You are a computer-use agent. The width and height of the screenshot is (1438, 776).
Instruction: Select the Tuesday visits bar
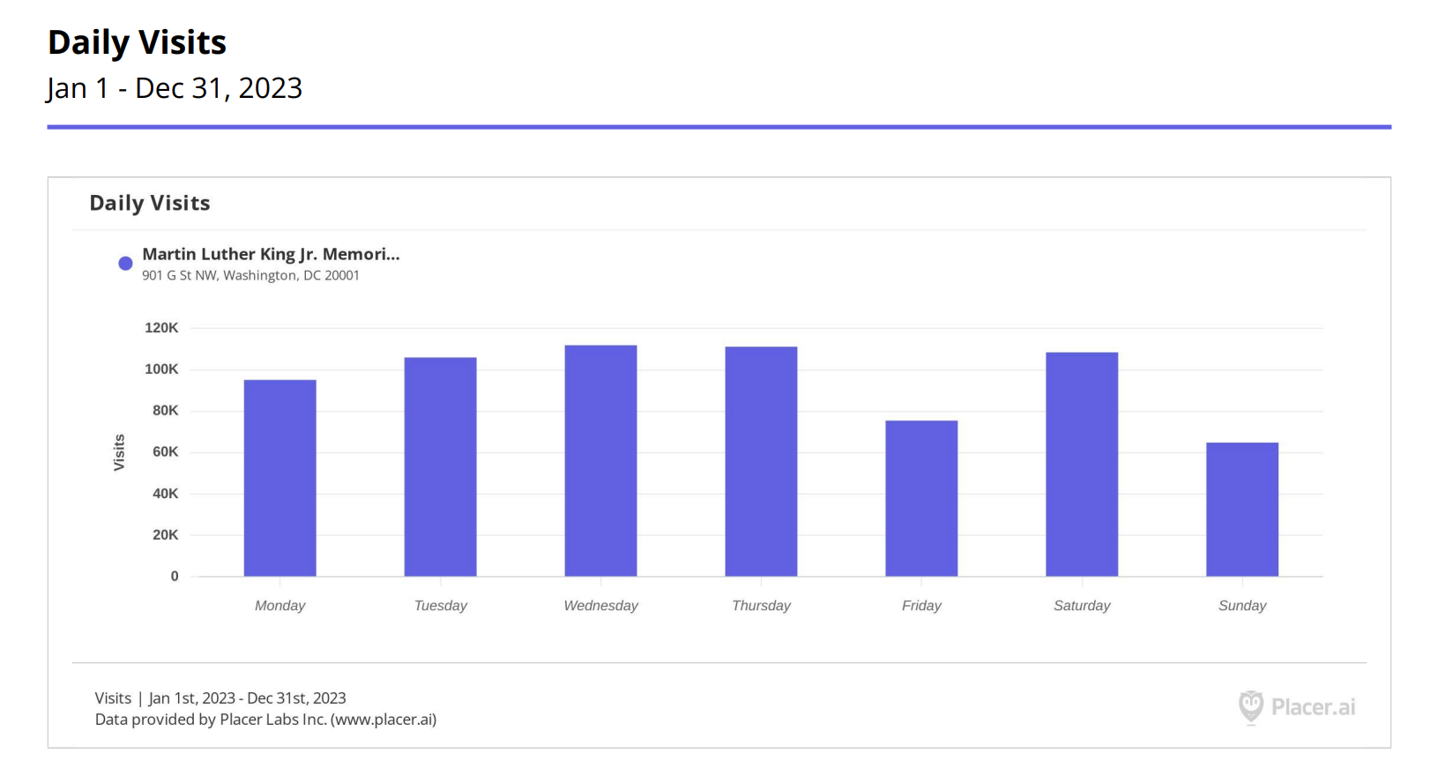[x=440, y=466]
